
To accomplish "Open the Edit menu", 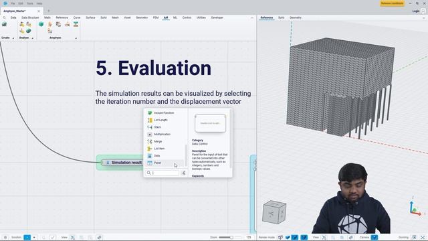I will click(x=21, y=3).
